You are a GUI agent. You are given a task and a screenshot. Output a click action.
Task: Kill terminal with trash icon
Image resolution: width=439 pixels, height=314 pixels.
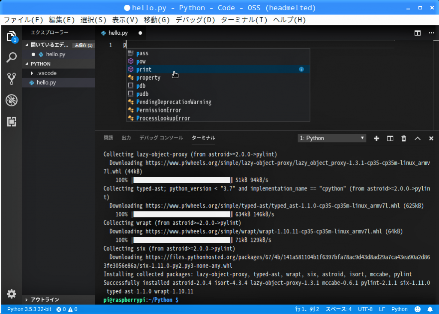pos(404,139)
